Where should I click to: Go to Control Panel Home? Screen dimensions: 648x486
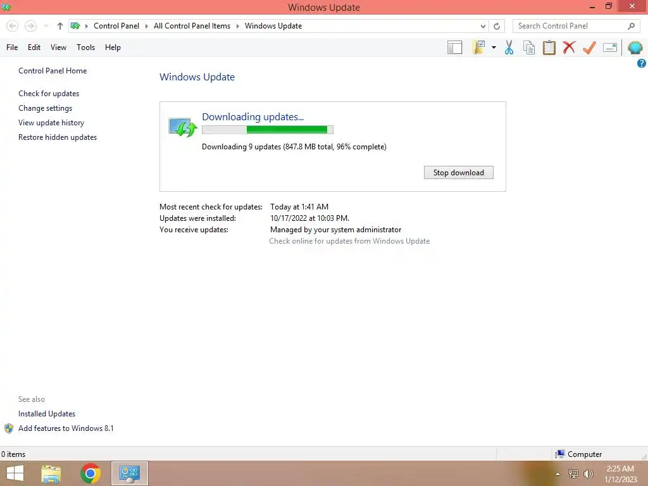point(53,71)
